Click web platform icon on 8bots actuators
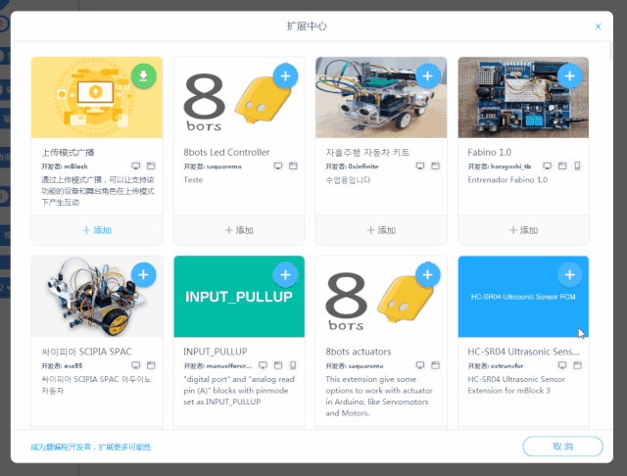Image resolution: width=627 pixels, height=476 pixels. 435,365
